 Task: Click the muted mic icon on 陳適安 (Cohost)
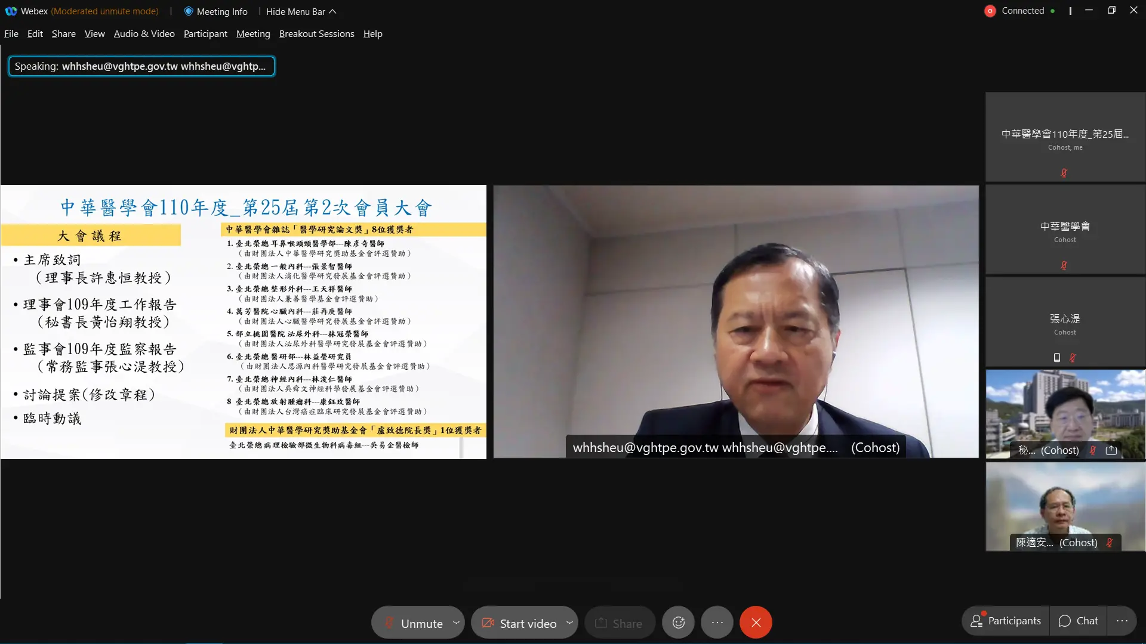click(x=1110, y=543)
